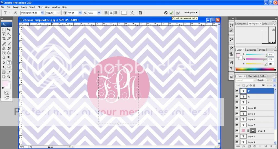Select the Paint Bucket tool

(x=9, y=53)
